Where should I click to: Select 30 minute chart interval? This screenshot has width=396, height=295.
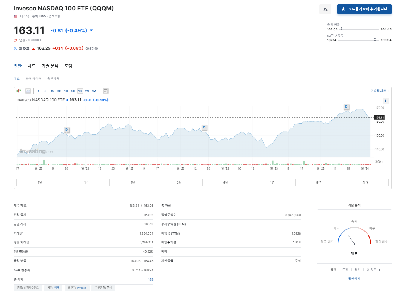59,91
